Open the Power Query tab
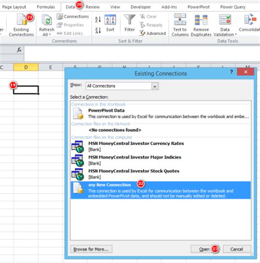Image resolution: width=260 pixels, height=263 pixels. (x=233, y=7)
